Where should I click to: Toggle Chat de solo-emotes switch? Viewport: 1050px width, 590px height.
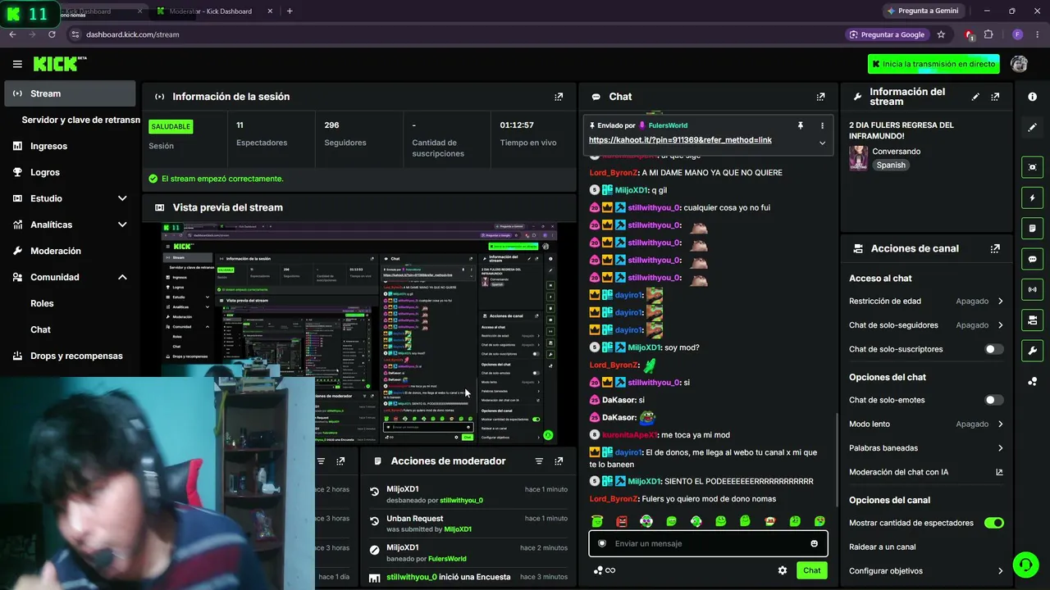coord(993,400)
